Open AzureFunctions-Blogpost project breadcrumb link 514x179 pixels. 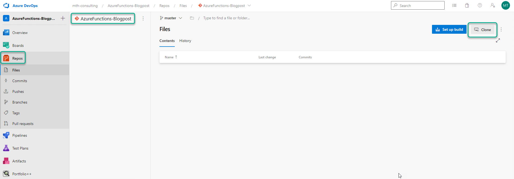pyautogui.click(x=129, y=6)
